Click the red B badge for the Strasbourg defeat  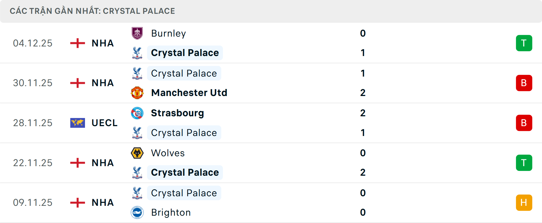524,122
